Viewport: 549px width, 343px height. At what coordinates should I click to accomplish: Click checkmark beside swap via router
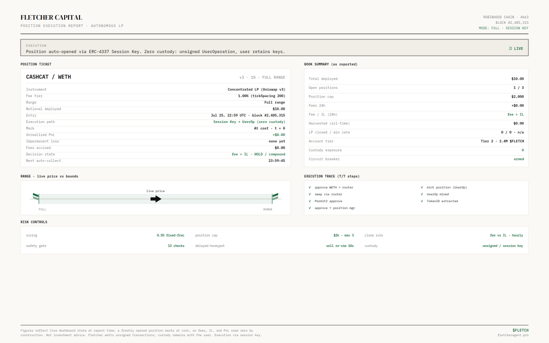click(x=310, y=194)
